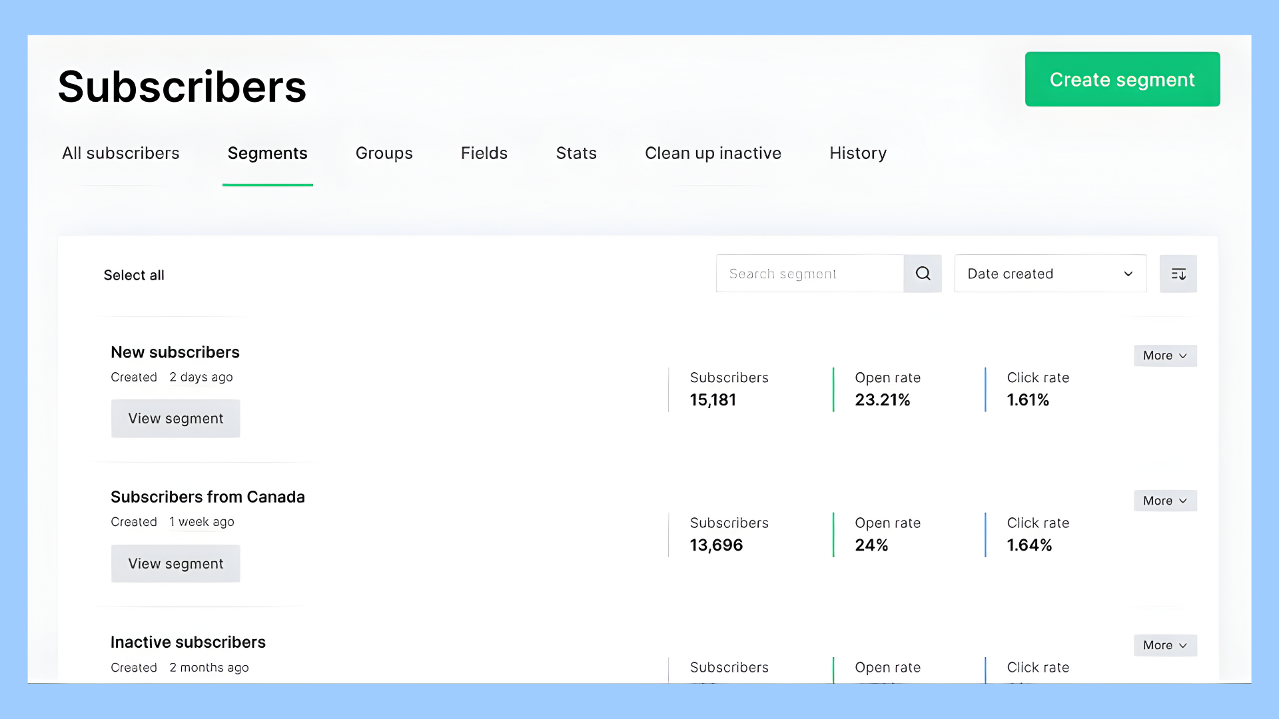Switch to All subscribers

click(121, 153)
